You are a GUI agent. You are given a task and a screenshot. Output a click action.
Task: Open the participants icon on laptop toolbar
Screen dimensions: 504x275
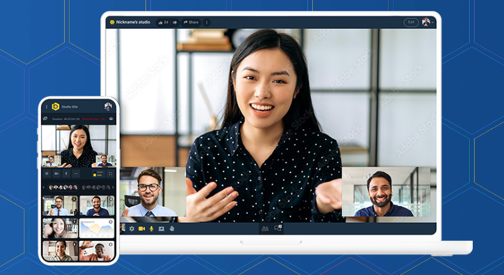[265, 229]
